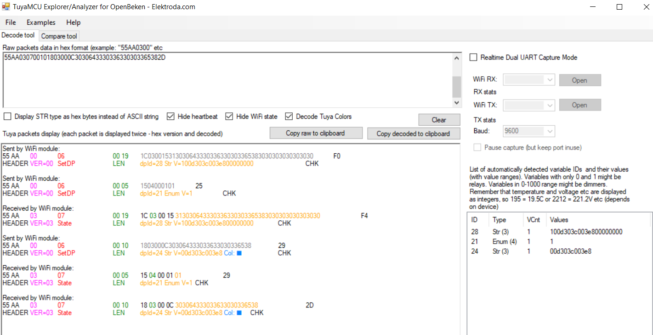Screen dimensions: 653x335
Task: Click the Type column header in variables list
Action: click(505, 220)
